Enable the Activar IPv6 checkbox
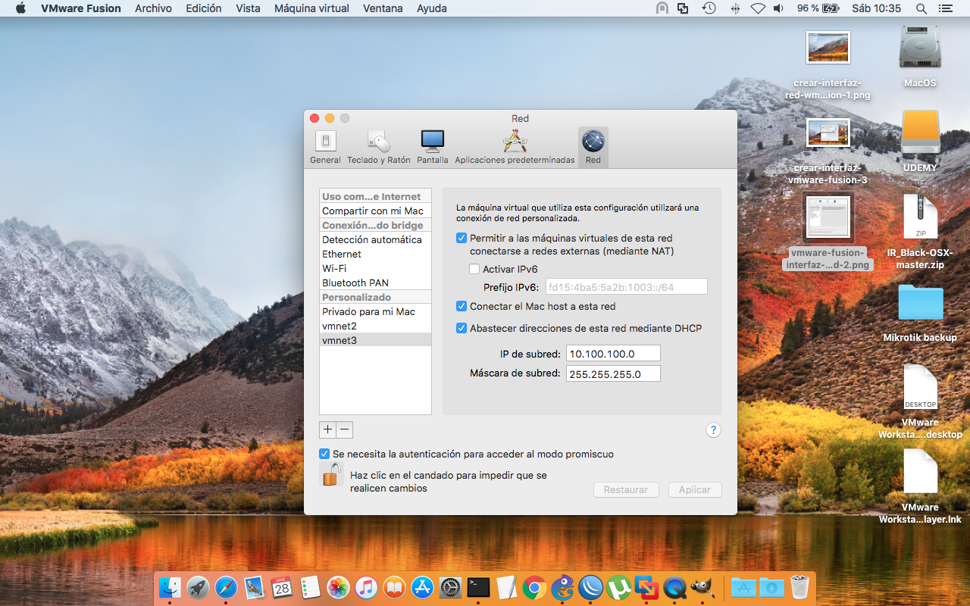This screenshot has height=606, width=970. pos(474,268)
